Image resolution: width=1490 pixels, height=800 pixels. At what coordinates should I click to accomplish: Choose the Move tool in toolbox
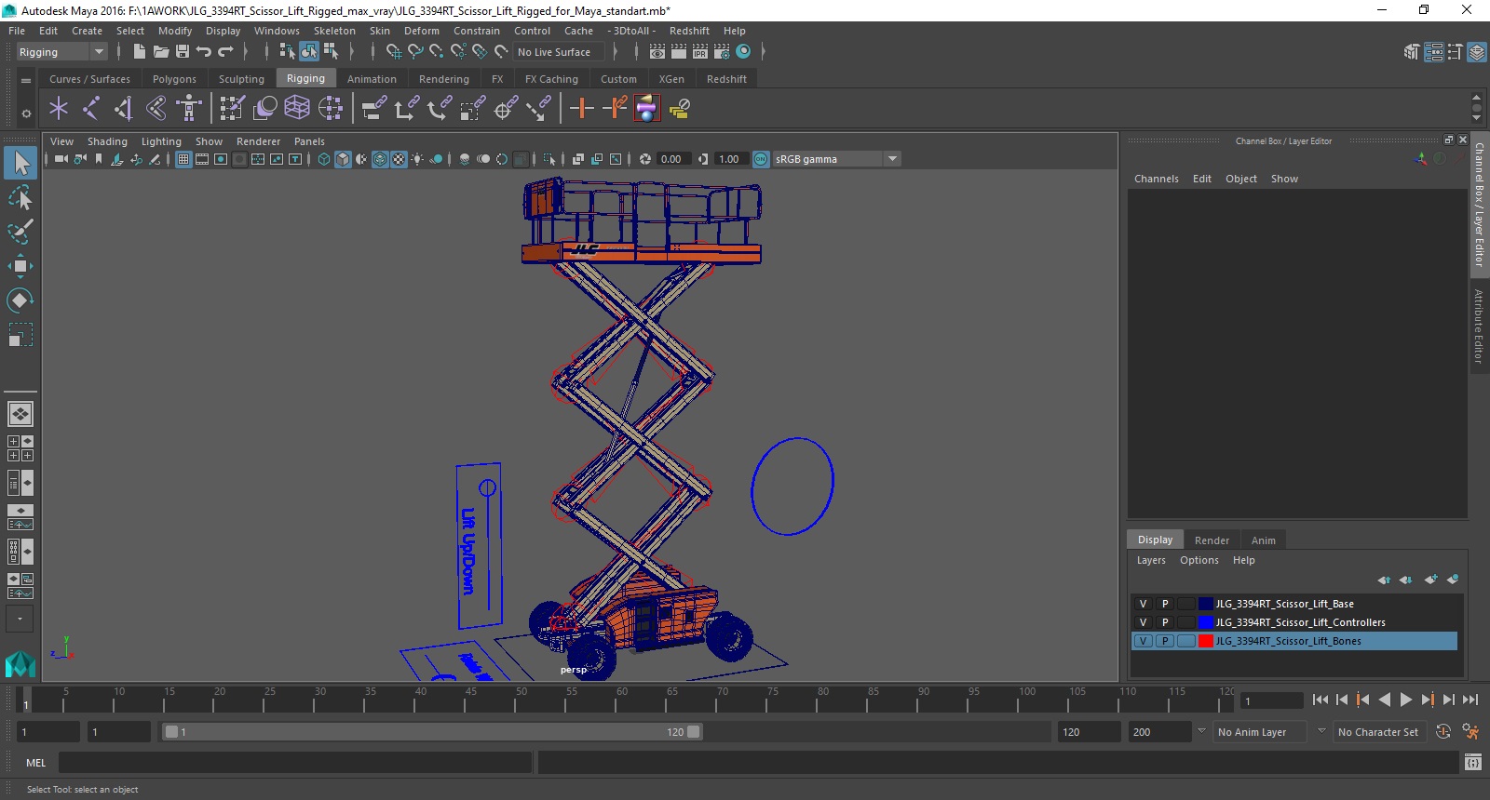(20, 266)
